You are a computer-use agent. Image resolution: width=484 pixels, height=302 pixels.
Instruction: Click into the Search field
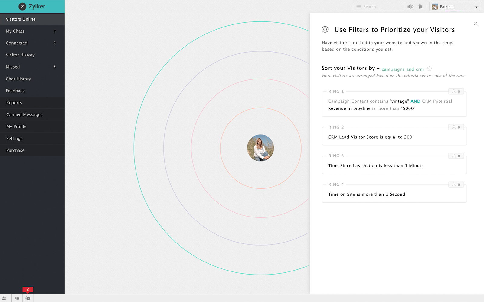[x=382, y=7]
